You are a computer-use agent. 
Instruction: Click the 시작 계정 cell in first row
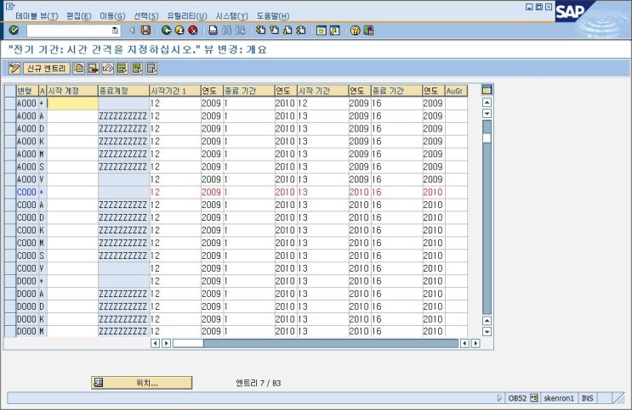click(72, 104)
